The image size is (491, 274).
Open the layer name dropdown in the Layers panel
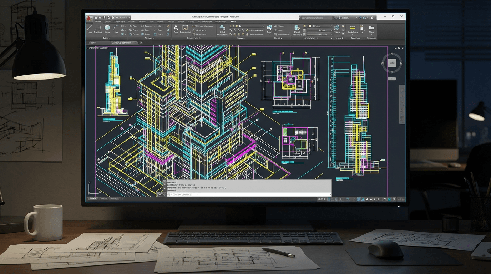[x=247, y=26]
